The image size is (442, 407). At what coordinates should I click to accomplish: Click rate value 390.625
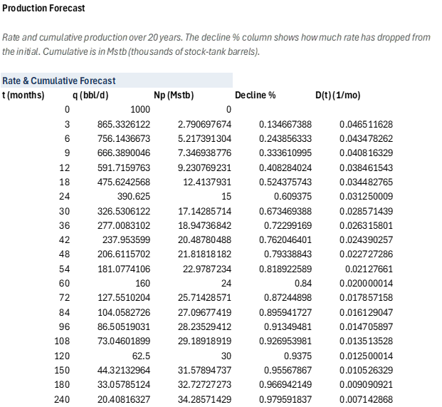pos(134,197)
